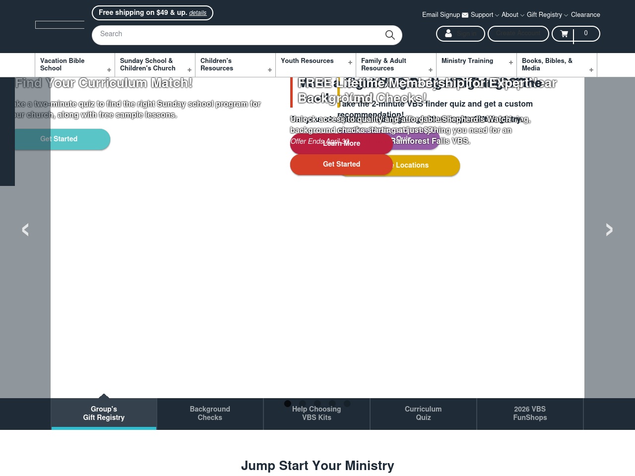Expand the Gift Registry header dropdown
635x476 pixels.
pyautogui.click(x=547, y=15)
